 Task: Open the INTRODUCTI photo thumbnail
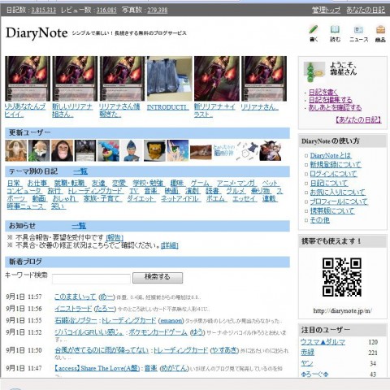[170, 79]
